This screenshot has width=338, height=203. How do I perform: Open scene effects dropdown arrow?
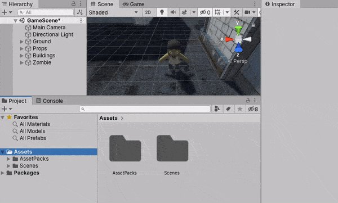pyautogui.click(x=194, y=12)
